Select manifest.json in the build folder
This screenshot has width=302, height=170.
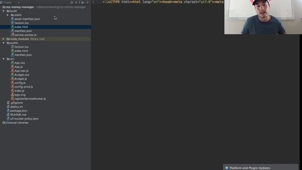point(23,31)
